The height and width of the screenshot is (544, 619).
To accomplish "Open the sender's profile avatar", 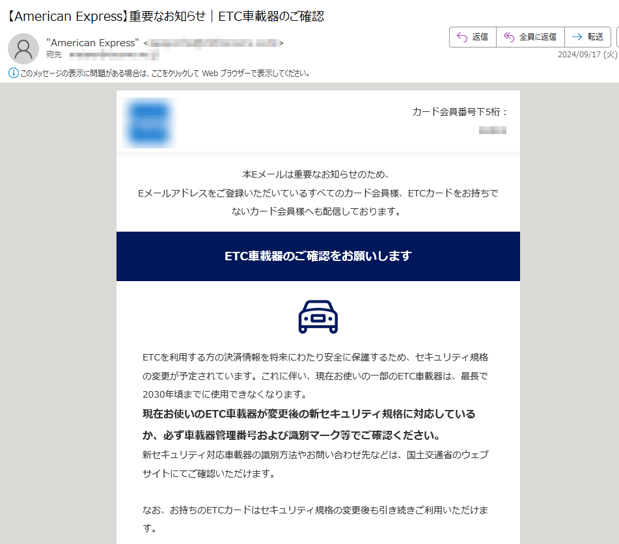I will (x=23, y=49).
